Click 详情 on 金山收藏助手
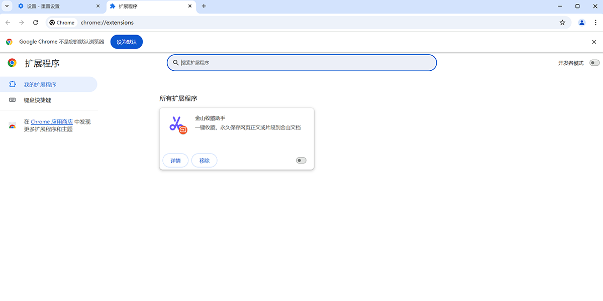Screen dimensions: 603x301 pos(175,160)
